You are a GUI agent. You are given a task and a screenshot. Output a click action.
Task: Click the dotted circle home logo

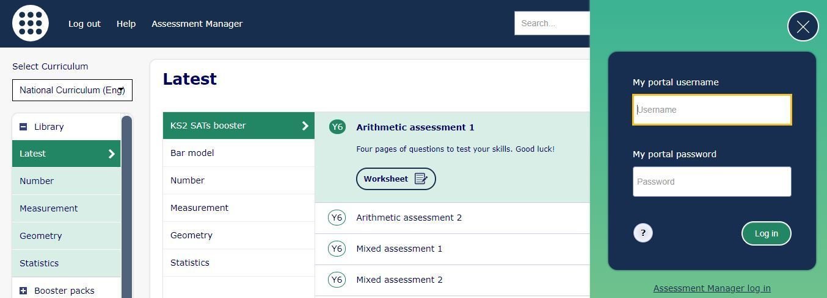31,23
